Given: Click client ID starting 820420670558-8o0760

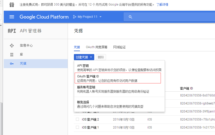Looking at the screenshot, I should [197, 95].
